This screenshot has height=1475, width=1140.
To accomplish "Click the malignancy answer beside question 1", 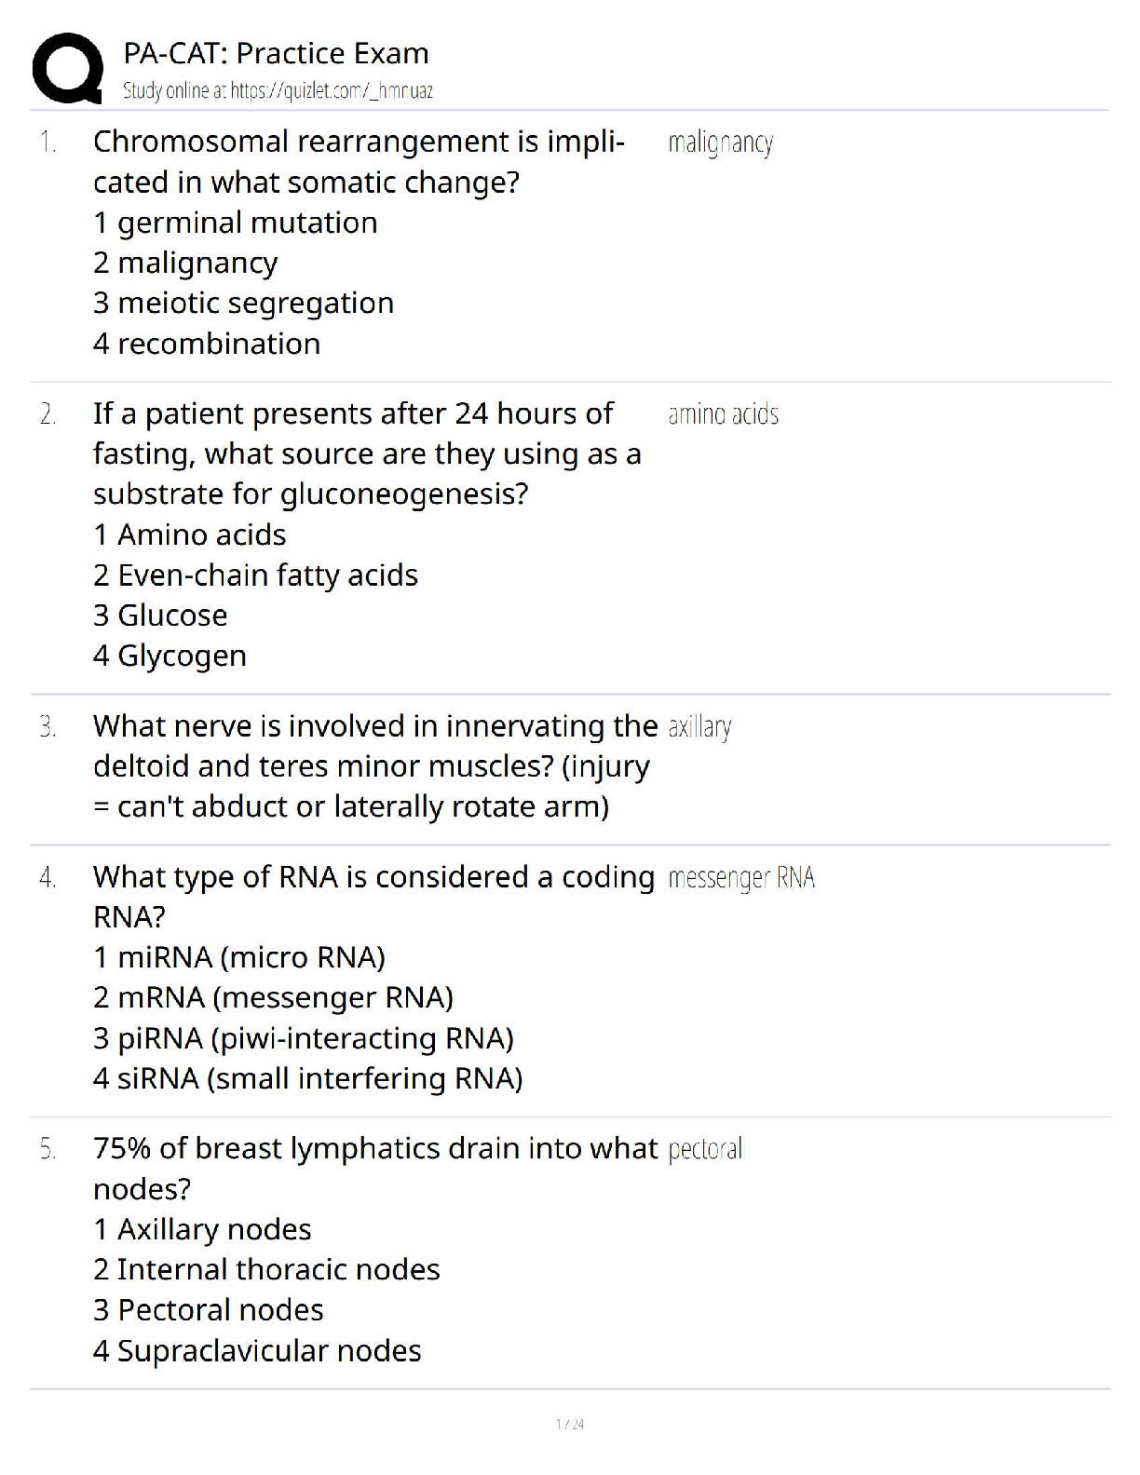I will point(720,142).
